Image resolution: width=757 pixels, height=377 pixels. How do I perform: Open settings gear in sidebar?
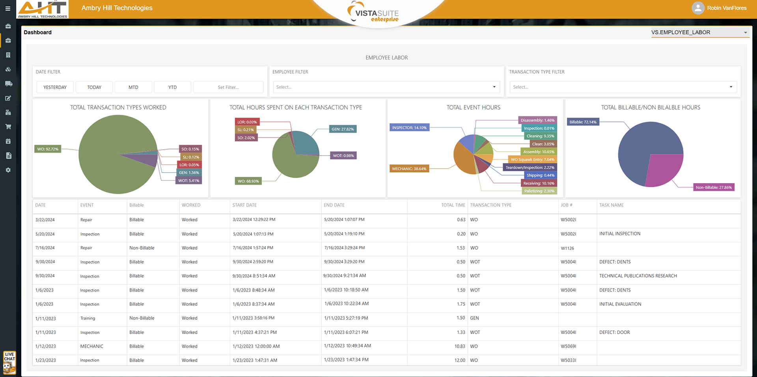[8, 170]
